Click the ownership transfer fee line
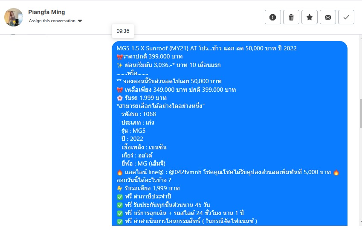This screenshot has width=362, height=230. click(x=187, y=221)
